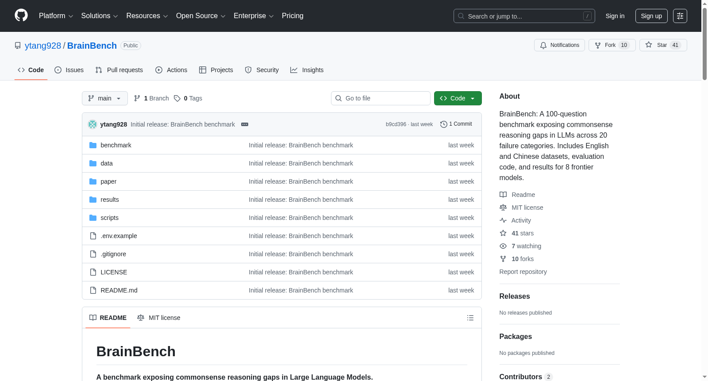This screenshot has height=381, width=708.
Task: Open the main branch selector dropdown
Action: (x=105, y=98)
